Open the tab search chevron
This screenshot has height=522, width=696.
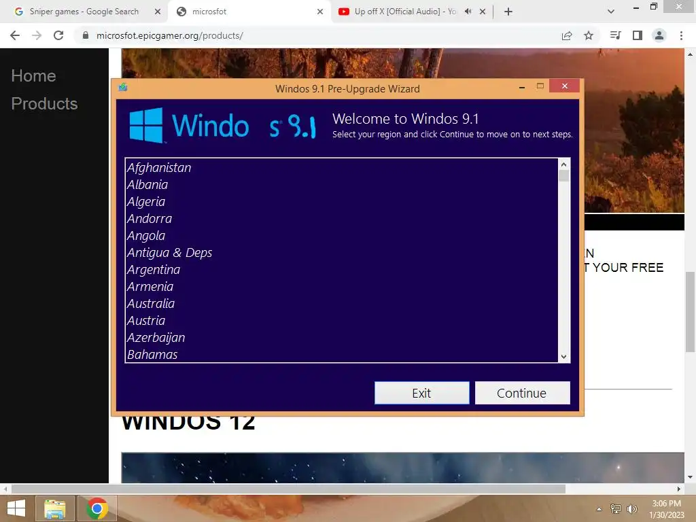611,12
